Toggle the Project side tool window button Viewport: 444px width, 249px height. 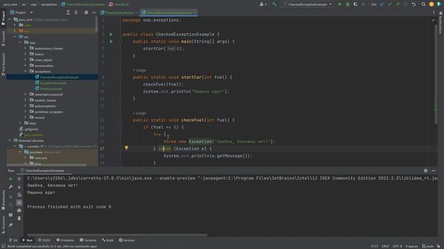click(x=3, y=18)
